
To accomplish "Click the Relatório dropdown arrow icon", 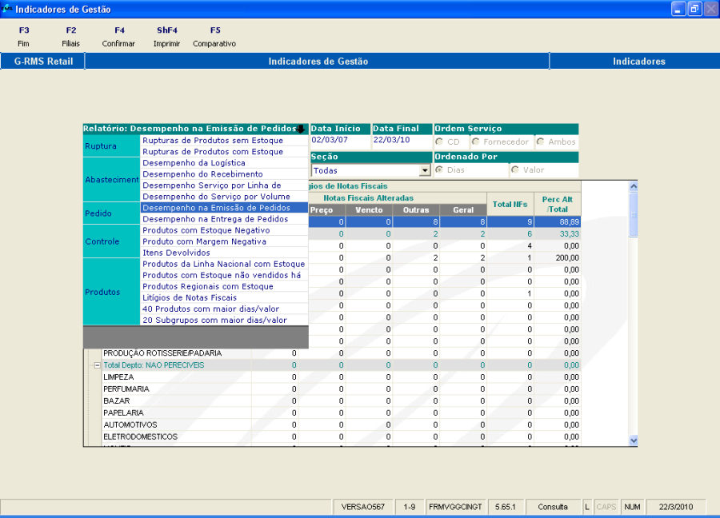I will click(x=300, y=129).
